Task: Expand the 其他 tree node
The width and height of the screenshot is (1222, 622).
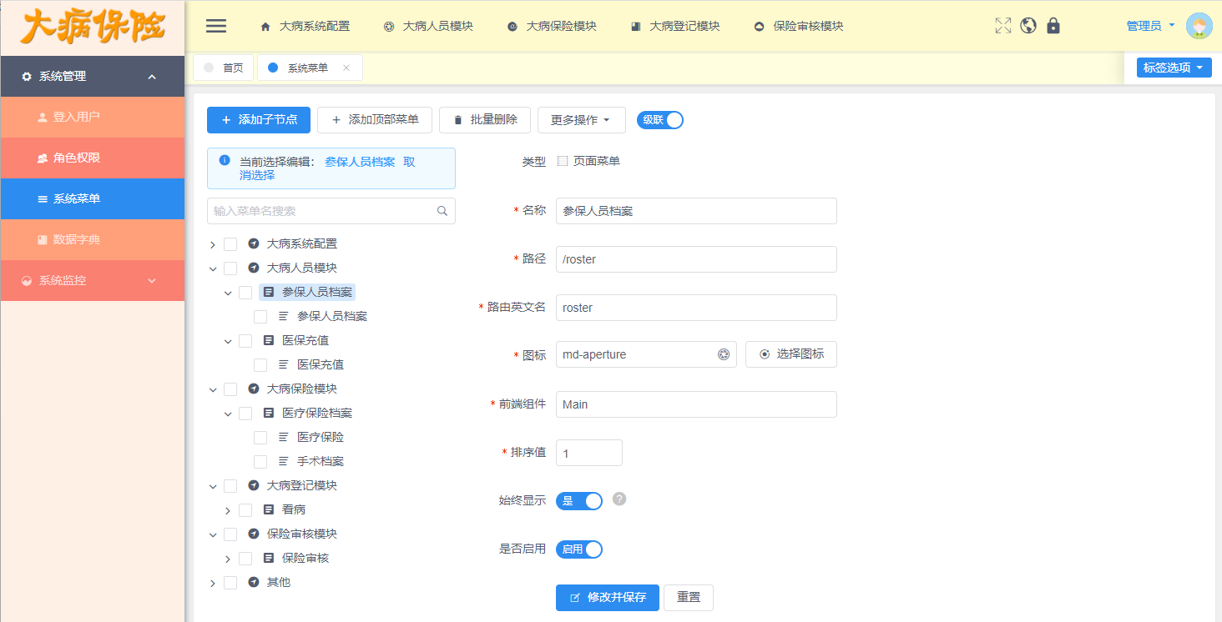Action: pos(212,582)
